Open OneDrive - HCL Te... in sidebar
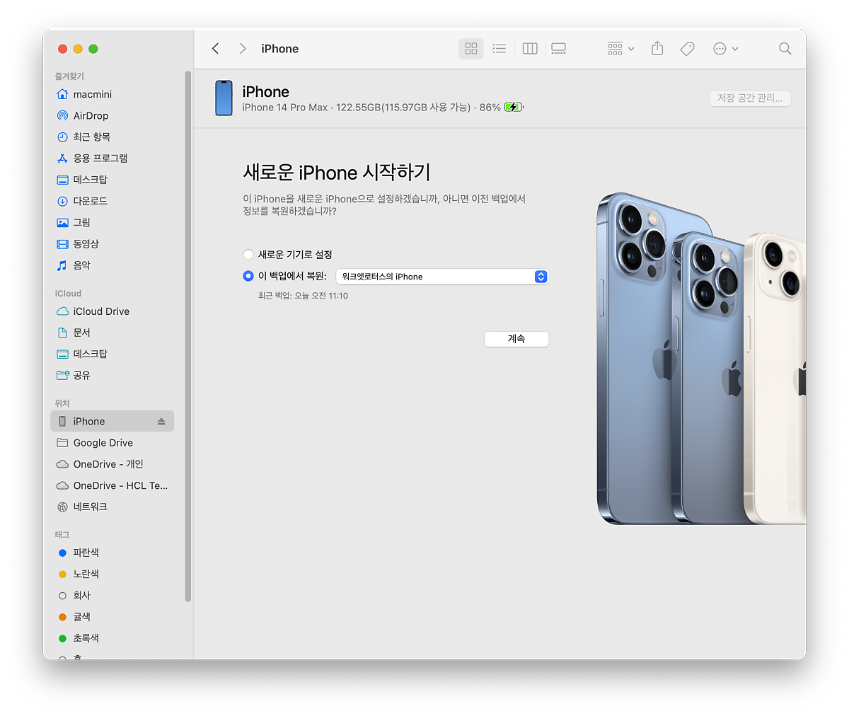 [112, 485]
